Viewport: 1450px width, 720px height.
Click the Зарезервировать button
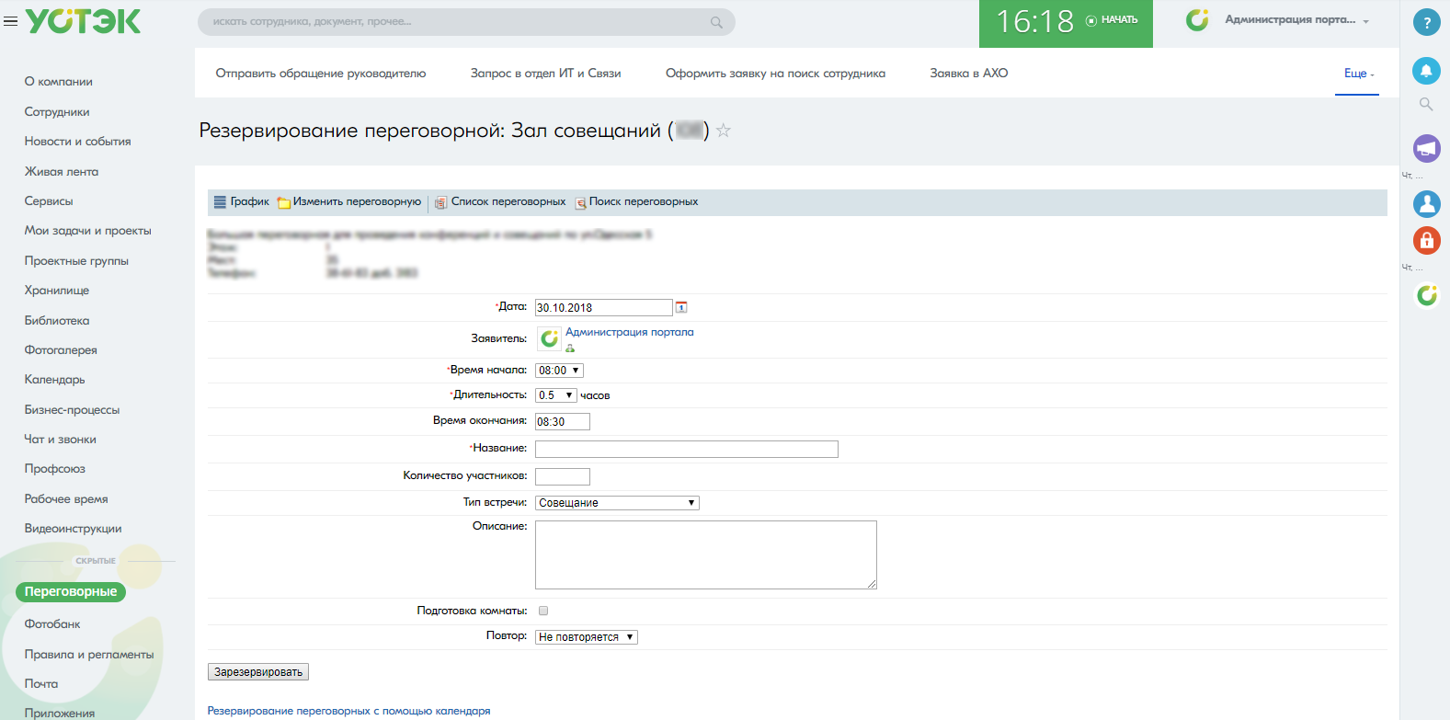click(x=258, y=672)
